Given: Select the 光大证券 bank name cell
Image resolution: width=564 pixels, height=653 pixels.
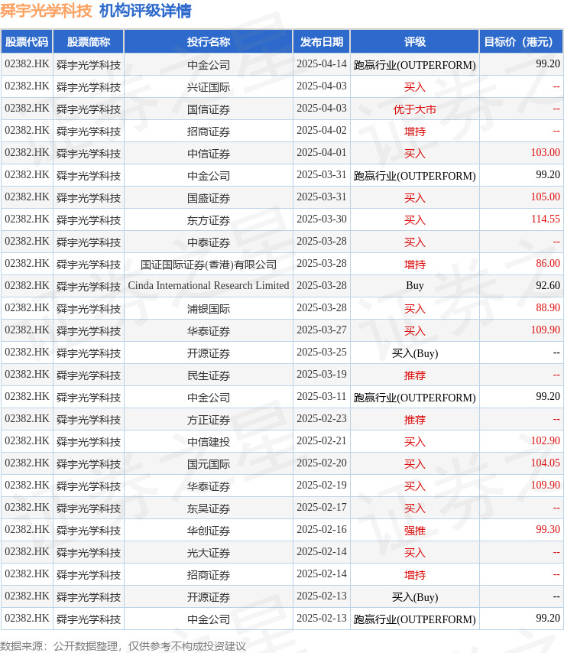Looking at the screenshot, I should [209, 552].
